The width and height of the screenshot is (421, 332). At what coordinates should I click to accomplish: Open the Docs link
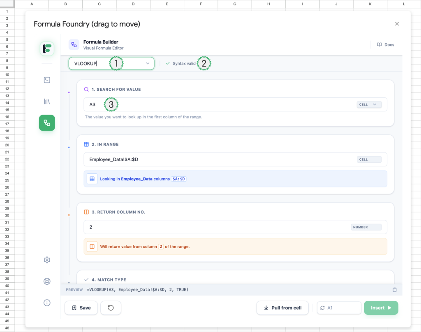(x=386, y=45)
